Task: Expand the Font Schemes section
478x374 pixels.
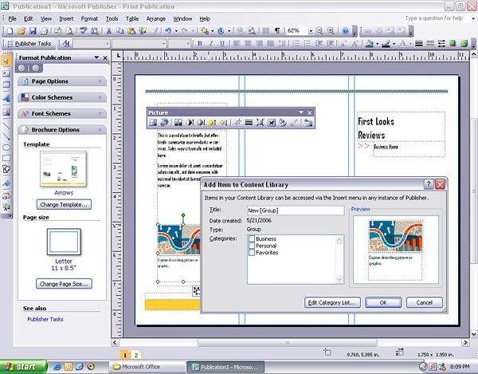Action: pyautogui.click(x=62, y=114)
